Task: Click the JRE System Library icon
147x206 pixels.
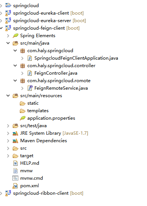Action: pos(15,133)
